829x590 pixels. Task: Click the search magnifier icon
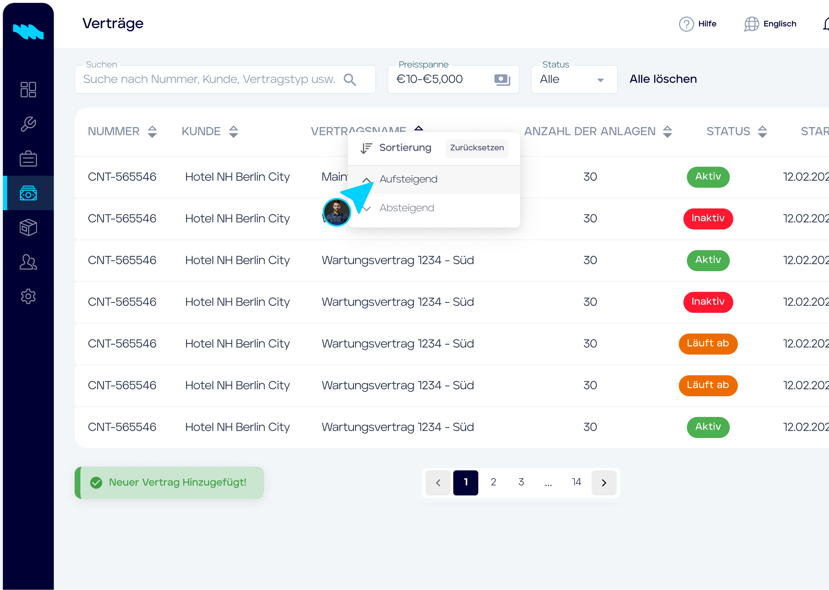click(350, 80)
